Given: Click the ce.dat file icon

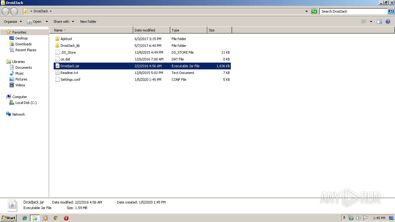Looking at the screenshot, I should pyautogui.click(x=57, y=59).
